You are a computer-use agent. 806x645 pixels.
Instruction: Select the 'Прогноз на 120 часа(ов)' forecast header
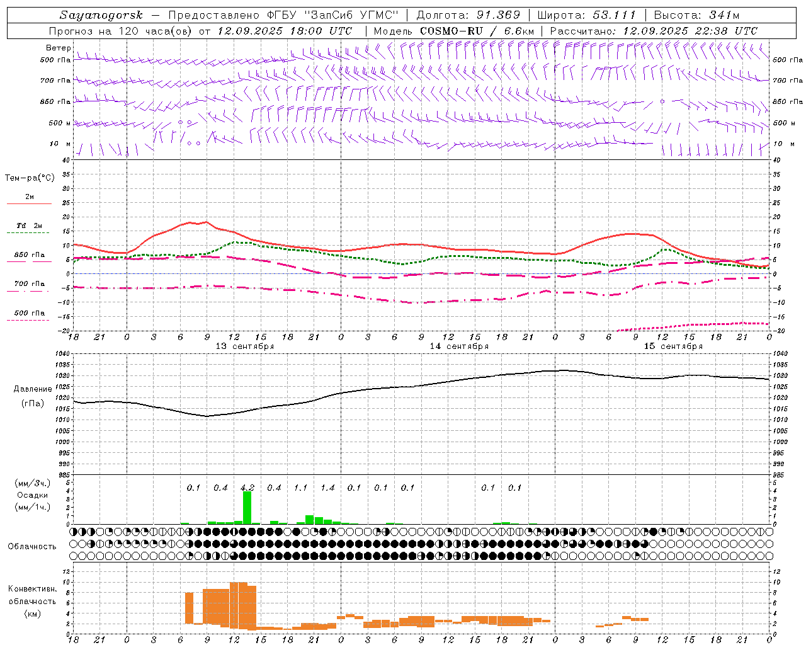tap(122, 31)
